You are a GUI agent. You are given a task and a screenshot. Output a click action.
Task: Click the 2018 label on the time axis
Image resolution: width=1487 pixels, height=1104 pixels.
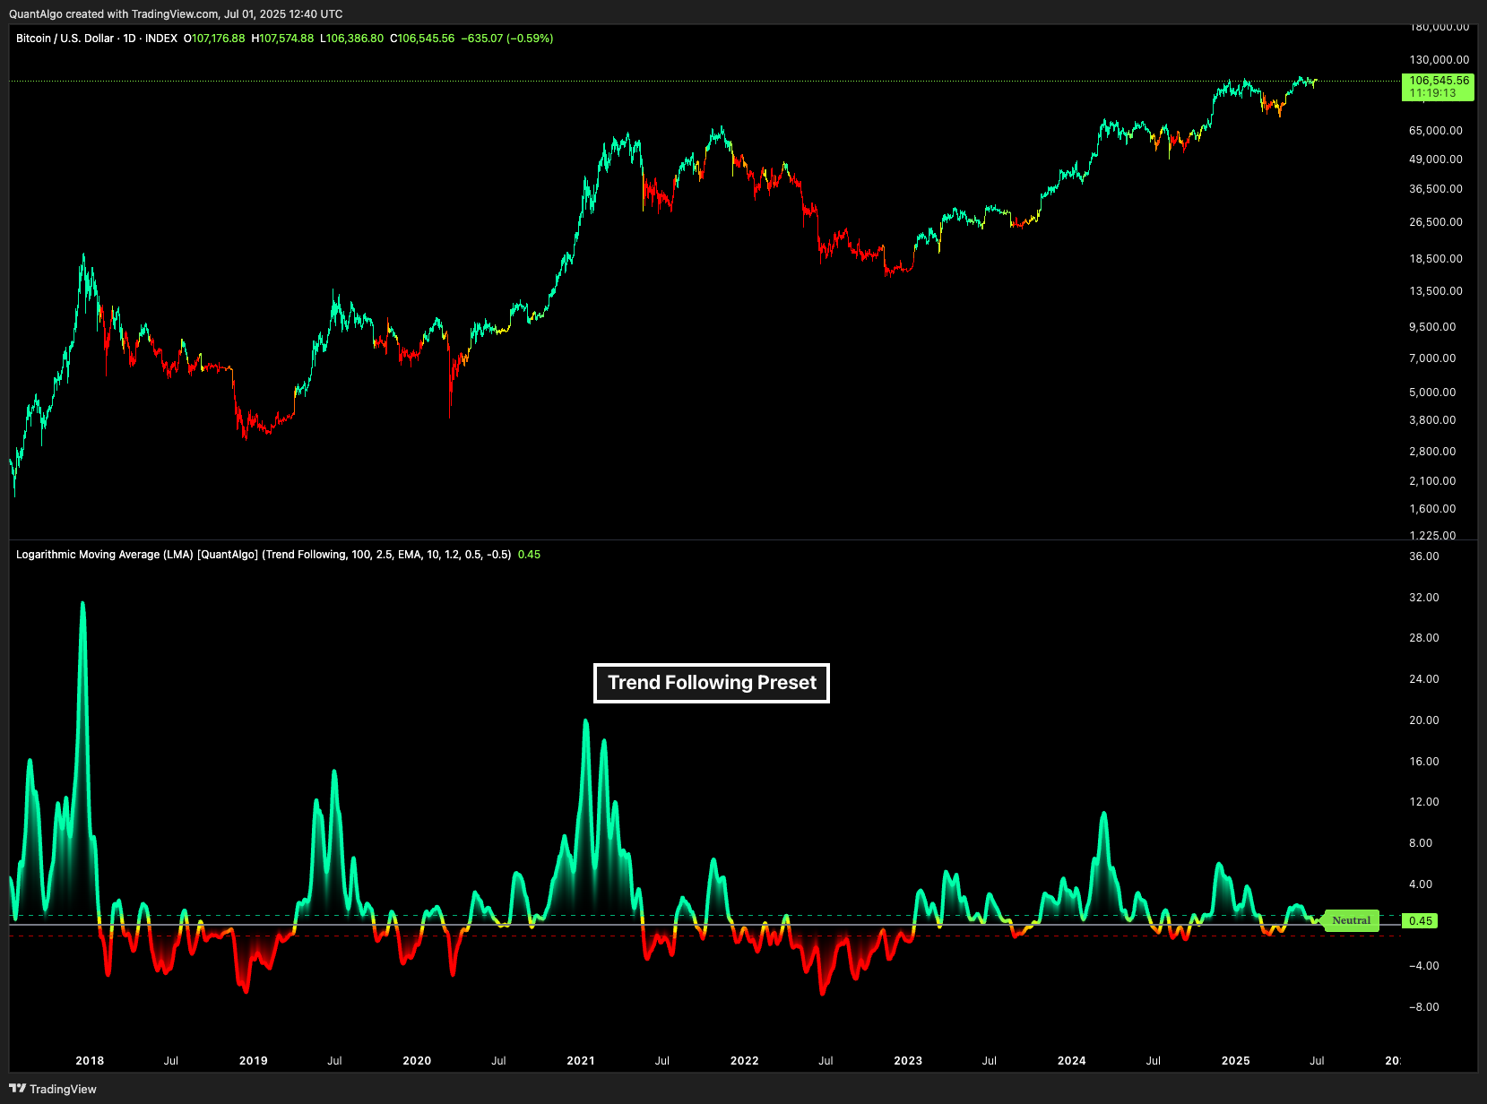pyautogui.click(x=90, y=1061)
